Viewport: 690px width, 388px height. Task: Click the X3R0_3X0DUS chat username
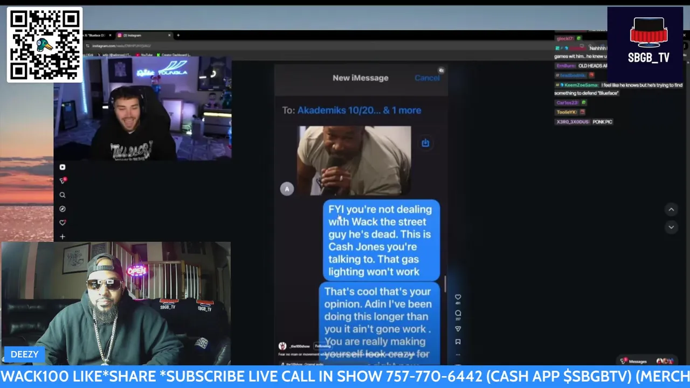(x=573, y=122)
